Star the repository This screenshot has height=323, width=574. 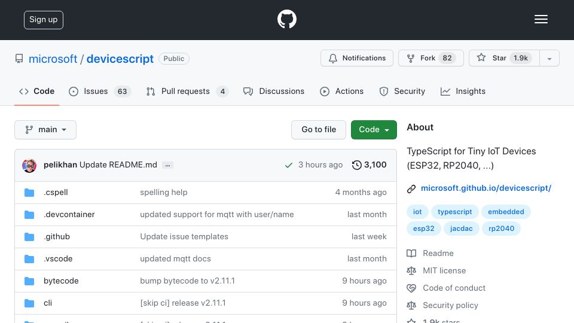point(504,58)
